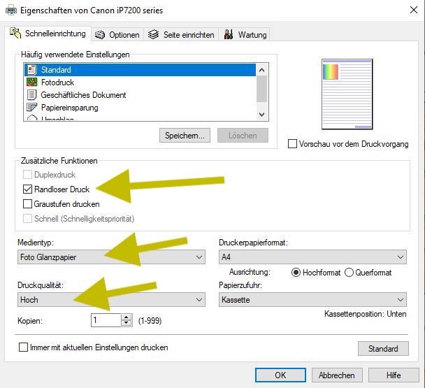Confirm with the OK button
Viewport: 425px width, 388px height.
coord(280,375)
